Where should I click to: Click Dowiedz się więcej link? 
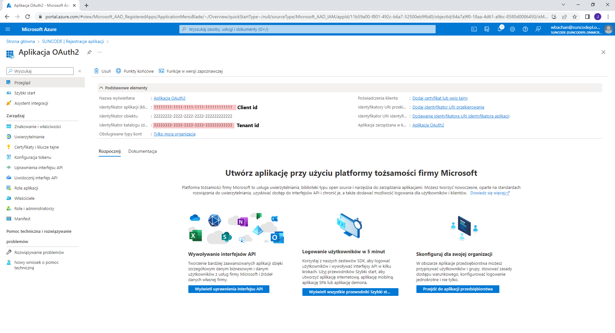click(x=490, y=193)
